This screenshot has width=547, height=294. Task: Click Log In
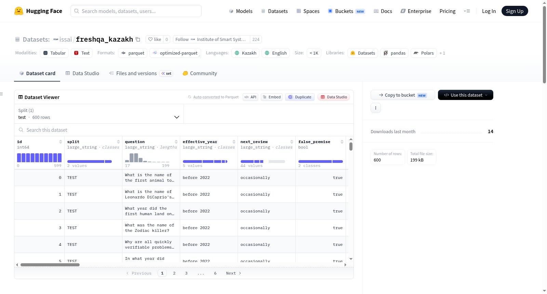(489, 11)
